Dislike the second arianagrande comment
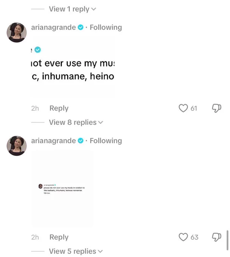 click(x=216, y=237)
